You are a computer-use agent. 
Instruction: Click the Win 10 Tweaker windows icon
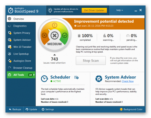(x=10, y=47)
